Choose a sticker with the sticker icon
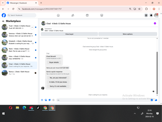Image resolution: width=162 pixels, height=122 pixels. tap(50, 100)
